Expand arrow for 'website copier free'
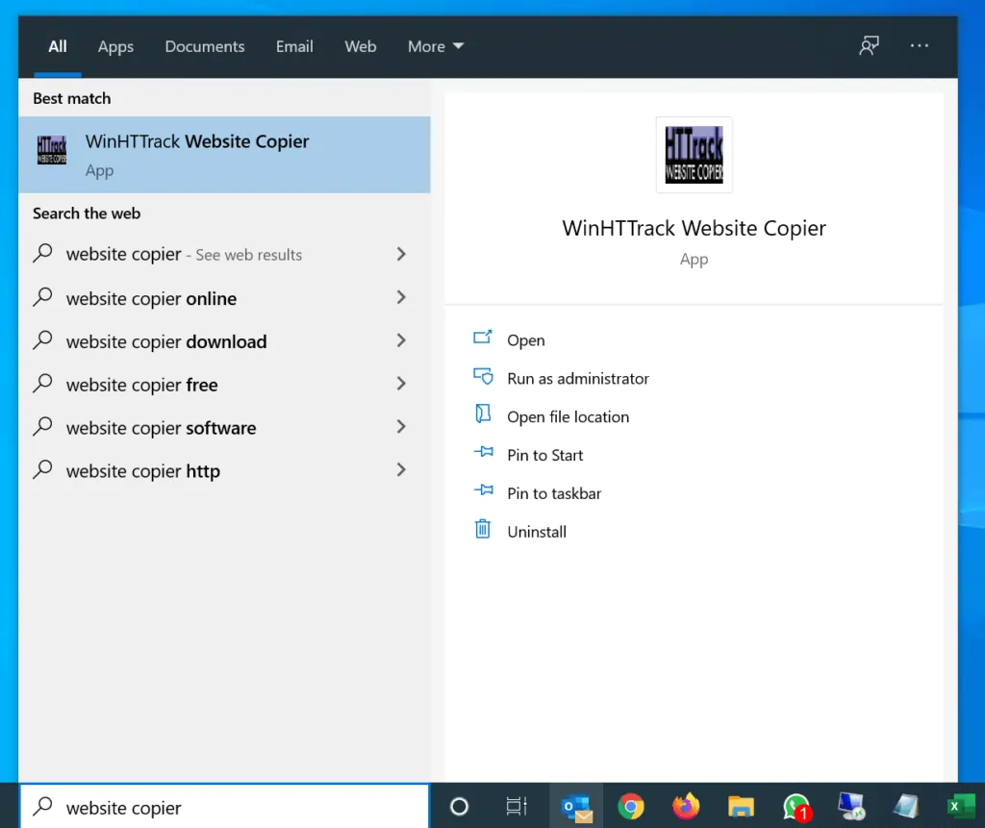 tap(401, 384)
